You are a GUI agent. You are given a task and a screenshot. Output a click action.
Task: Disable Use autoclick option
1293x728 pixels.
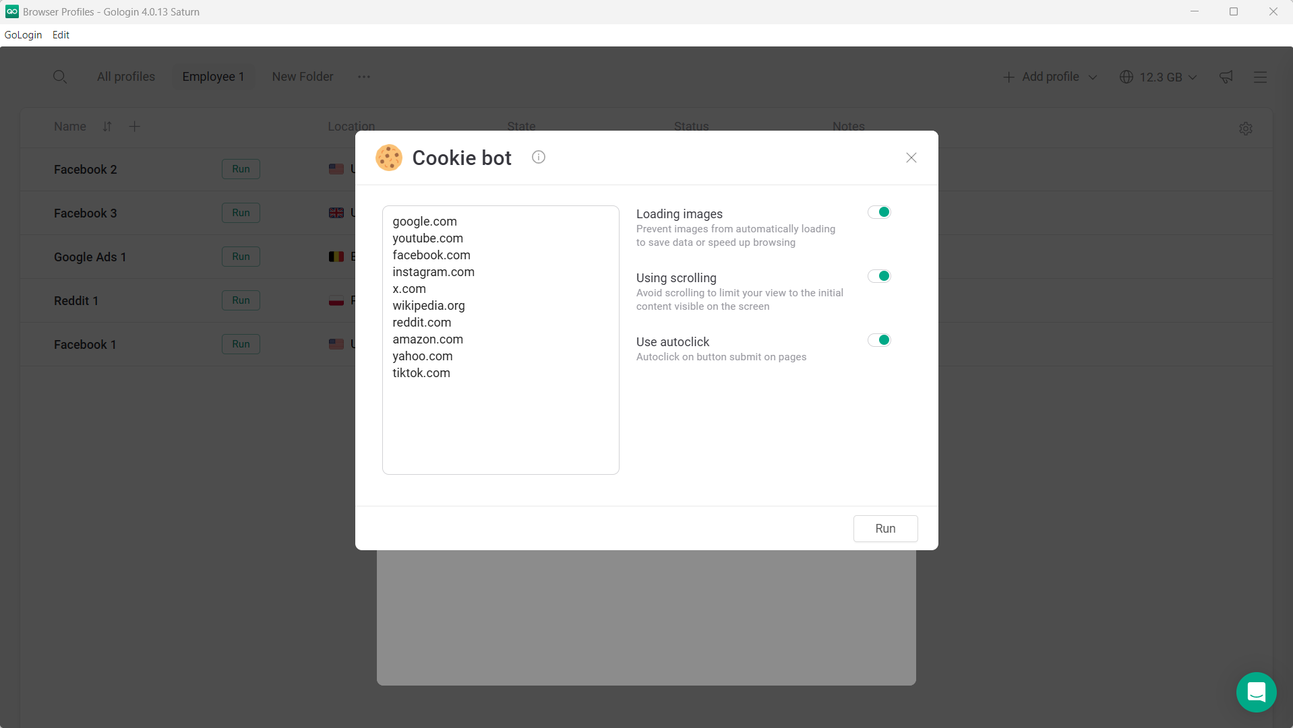pyautogui.click(x=880, y=339)
